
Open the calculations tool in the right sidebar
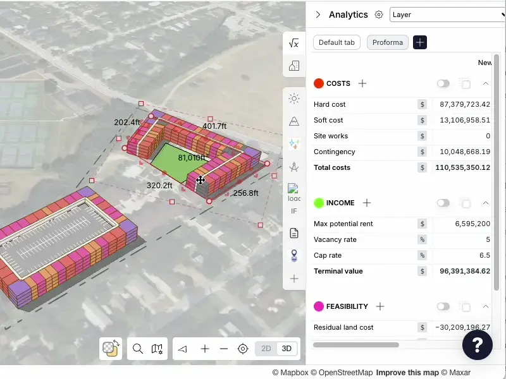293,43
